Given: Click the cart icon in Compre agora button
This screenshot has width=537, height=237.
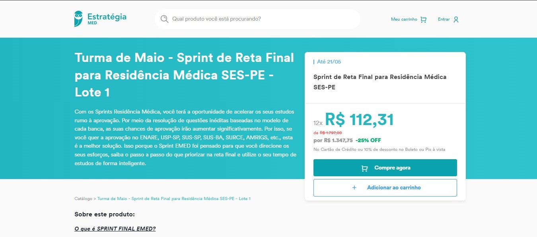Looking at the screenshot, I should tap(364, 168).
